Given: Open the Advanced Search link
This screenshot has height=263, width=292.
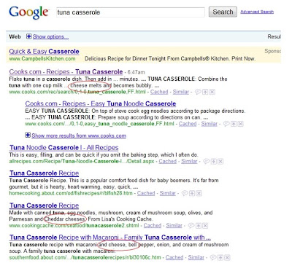Looking at the screenshot, I should (x=257, y=12).
